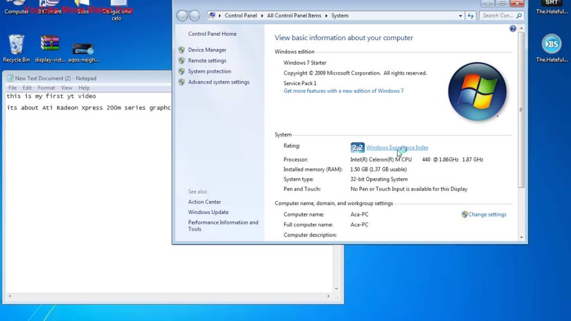Select the aqos-neigh desktop file icon

(83, 53)
